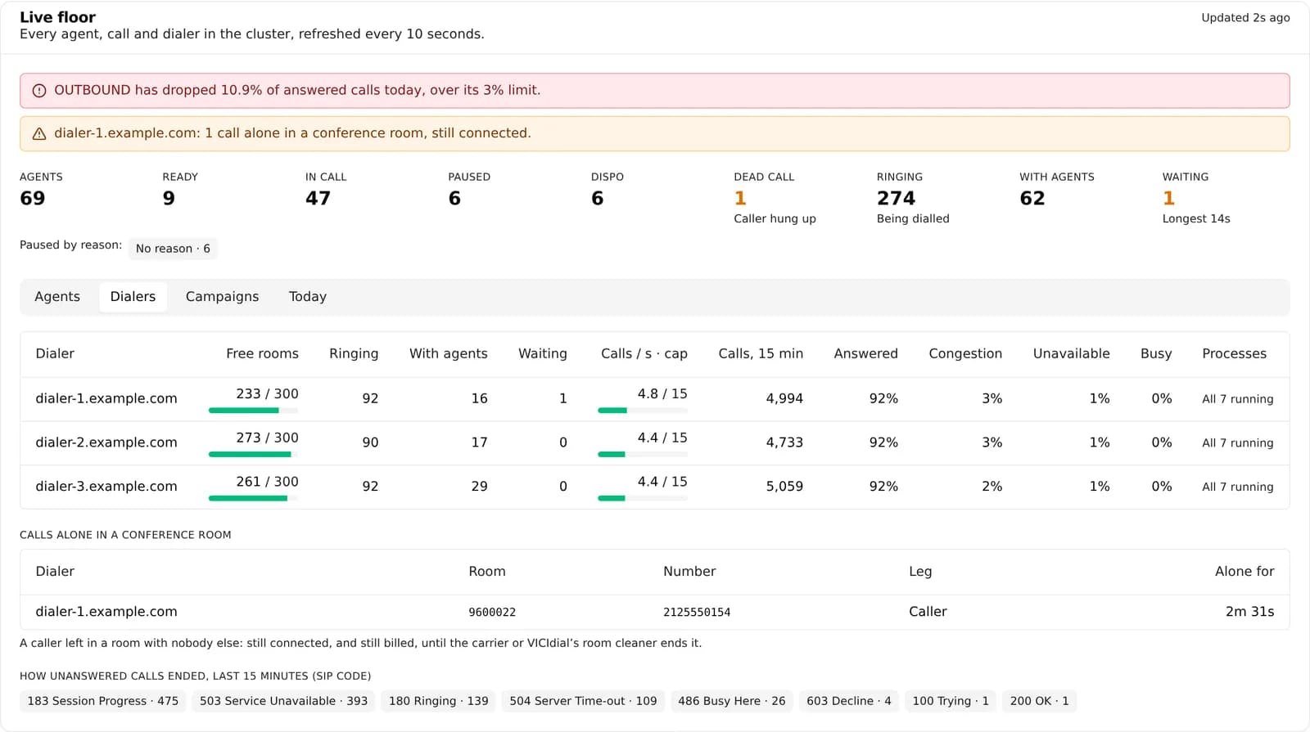1310x732 pixels.
Task: Click the '183 Session Progress · 475' chip
Action: coord(103,701)
